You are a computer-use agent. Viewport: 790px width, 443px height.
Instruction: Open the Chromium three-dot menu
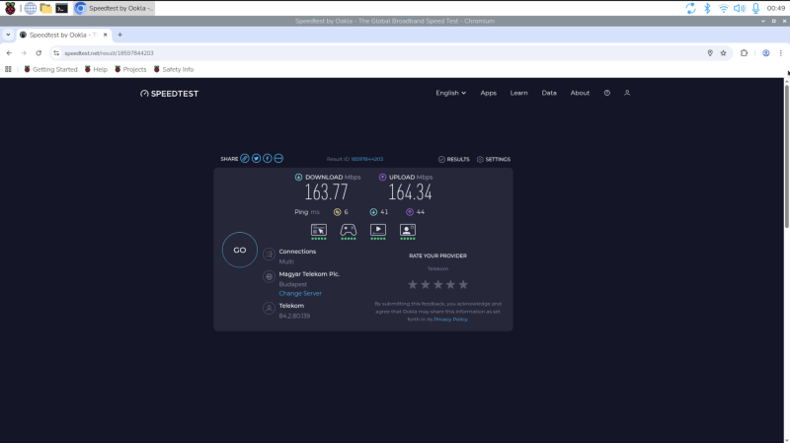click(781, 53)
